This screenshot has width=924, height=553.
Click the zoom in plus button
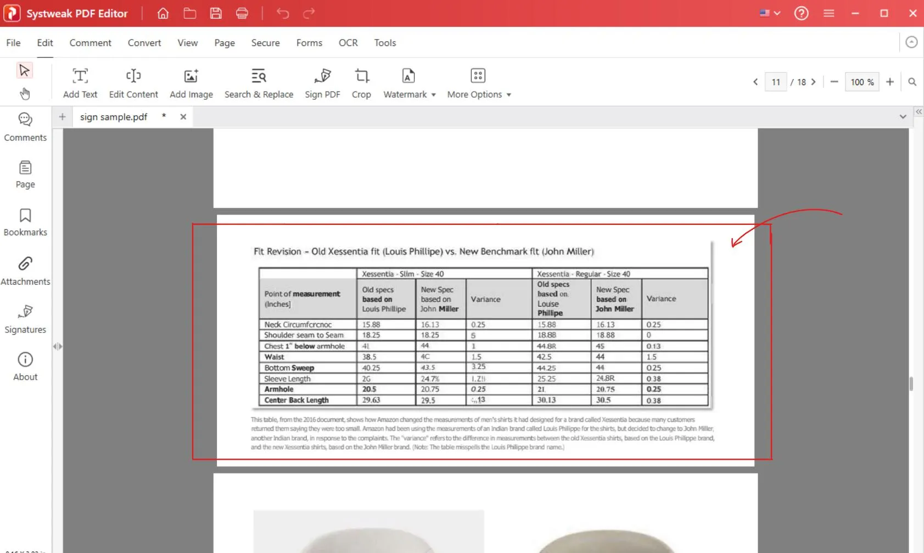890,82
